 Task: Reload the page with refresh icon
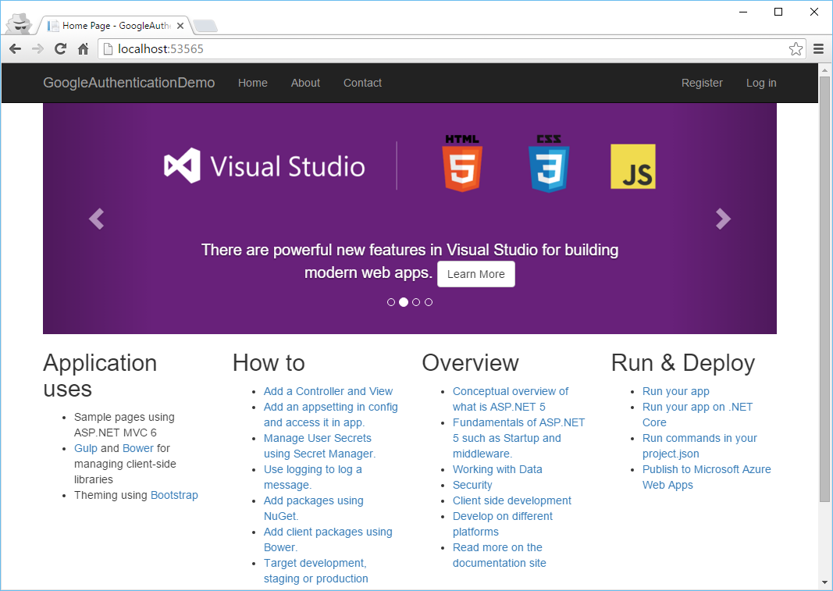[x=61, y=49]
